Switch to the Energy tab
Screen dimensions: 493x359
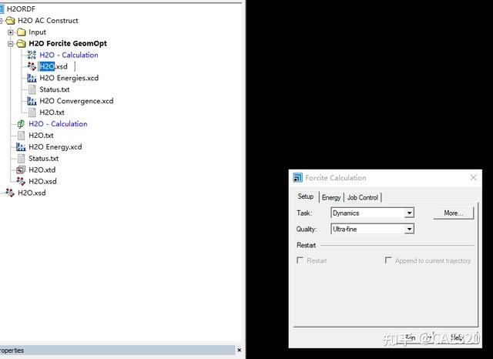(x=331, y=197)
